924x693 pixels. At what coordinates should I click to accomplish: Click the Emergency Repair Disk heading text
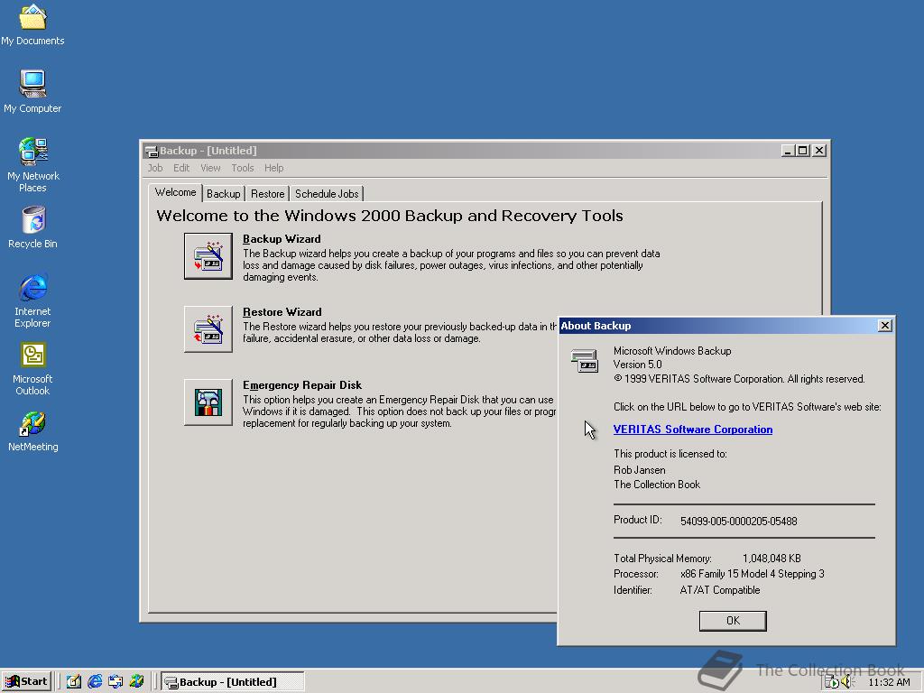coord(302,385)
